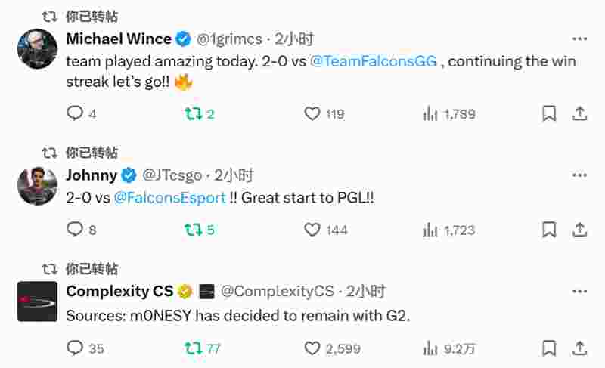605x368 pixels.
Task: Like the Complexity CS m0NESY tweet
Action: click(x=312, y=348)
